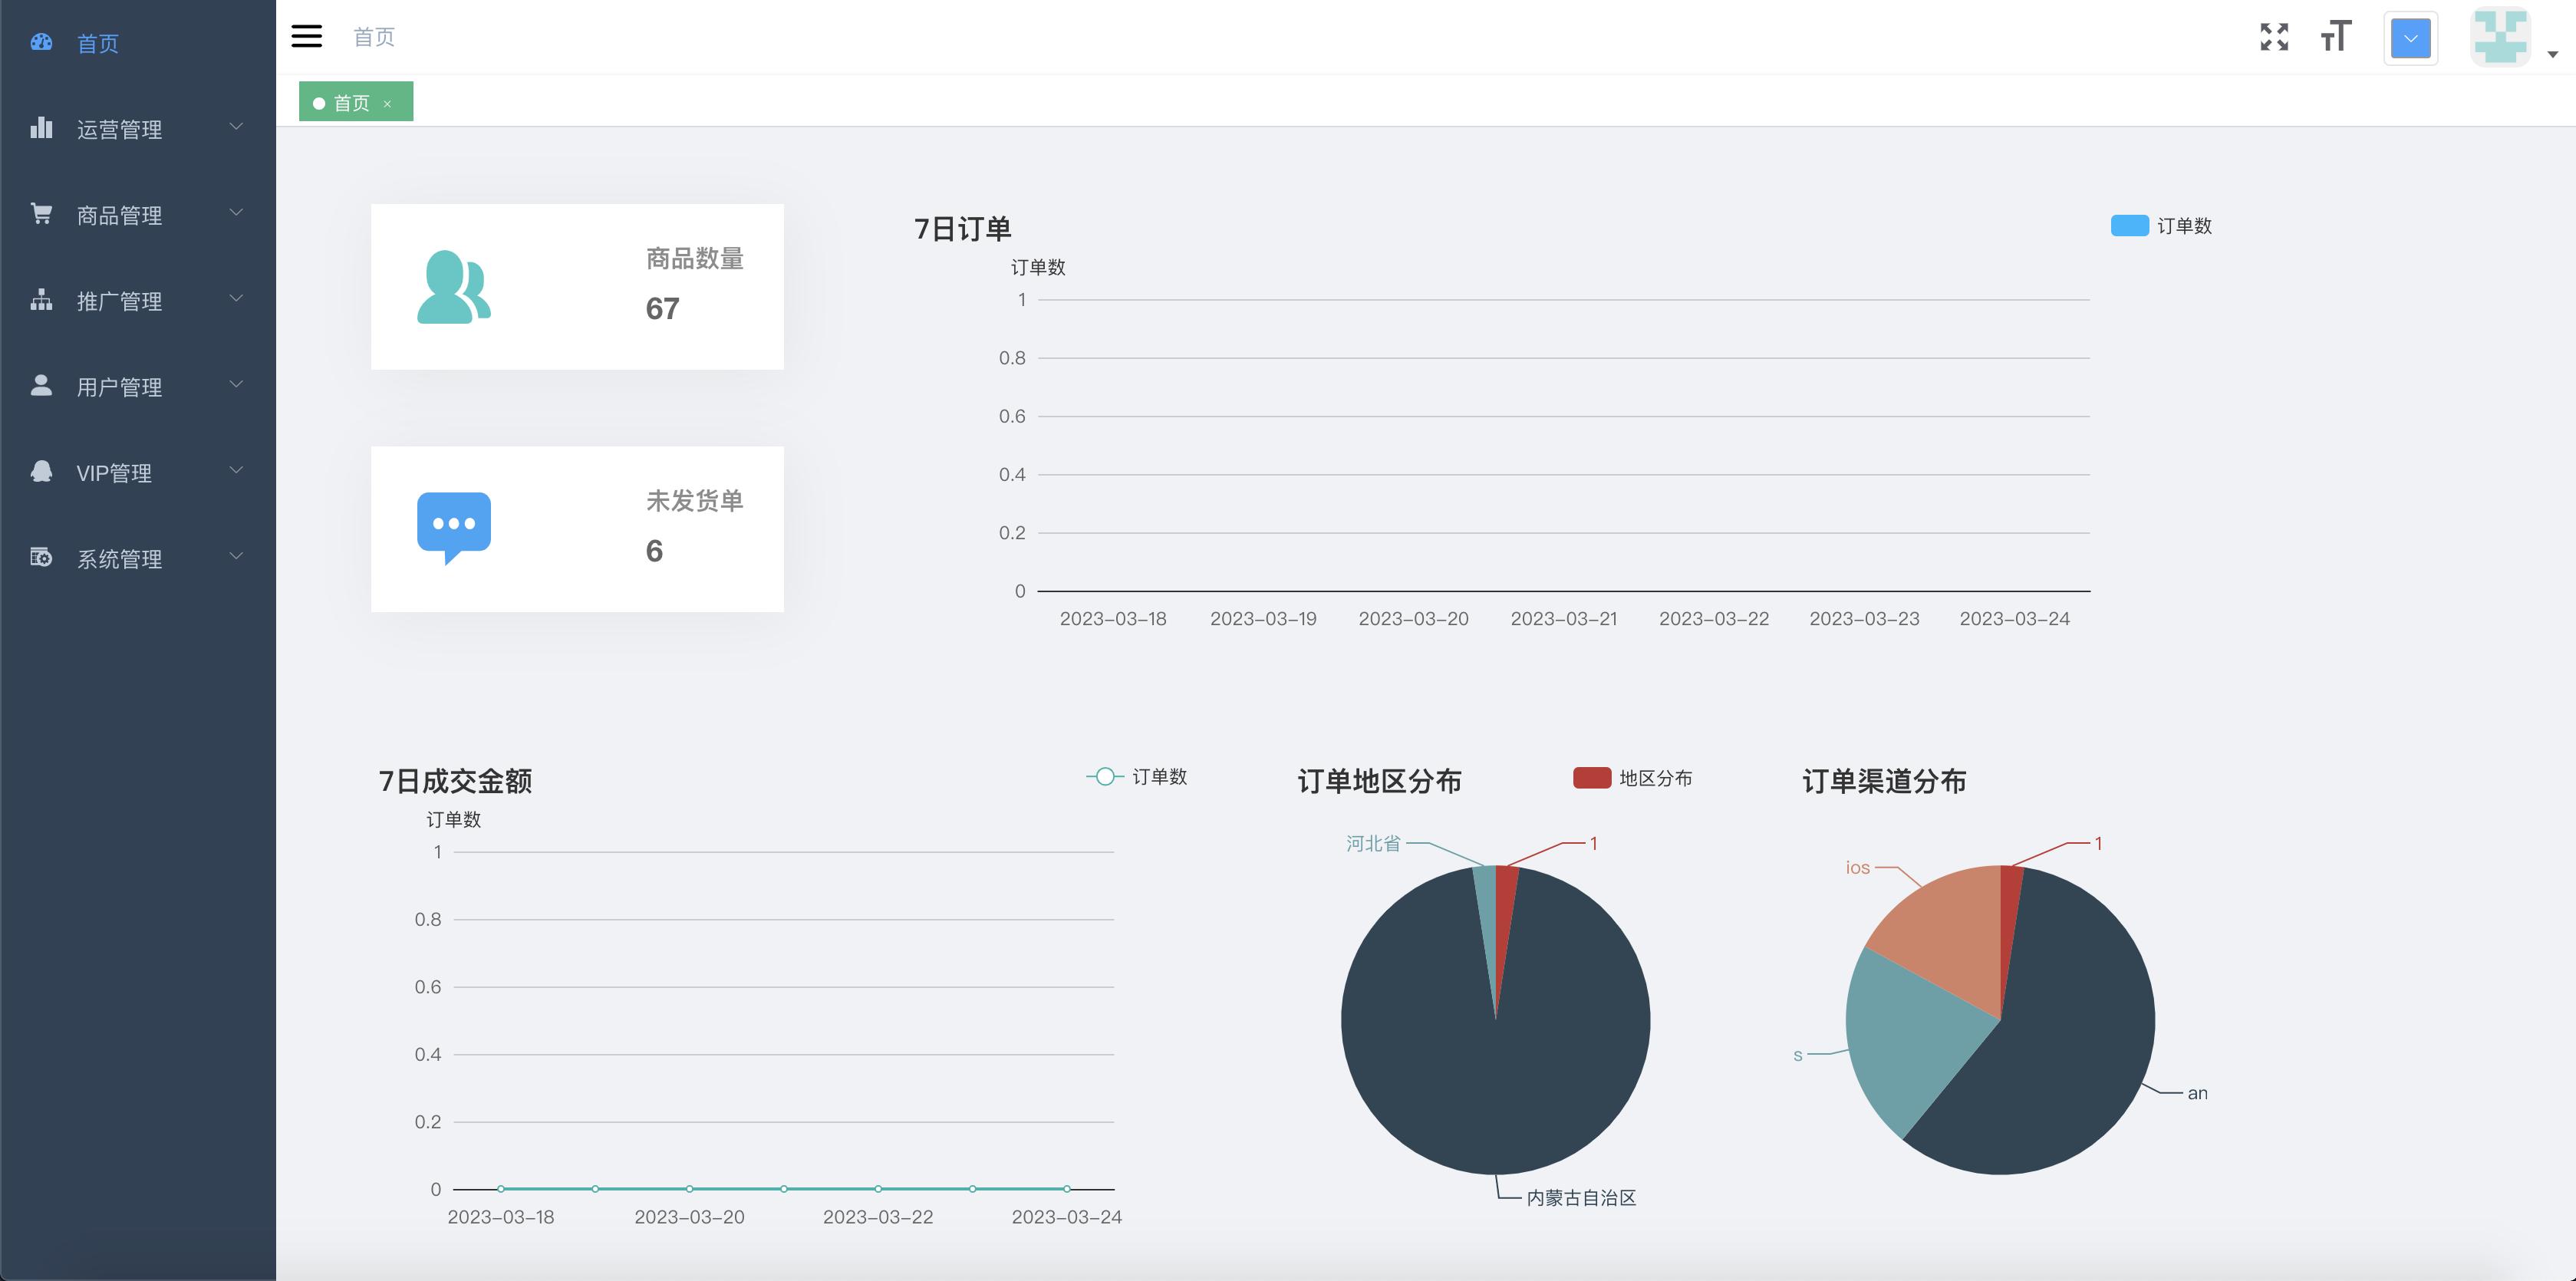
Task: Click the gear icon beside 系统管理
Action: pos(41,558)
